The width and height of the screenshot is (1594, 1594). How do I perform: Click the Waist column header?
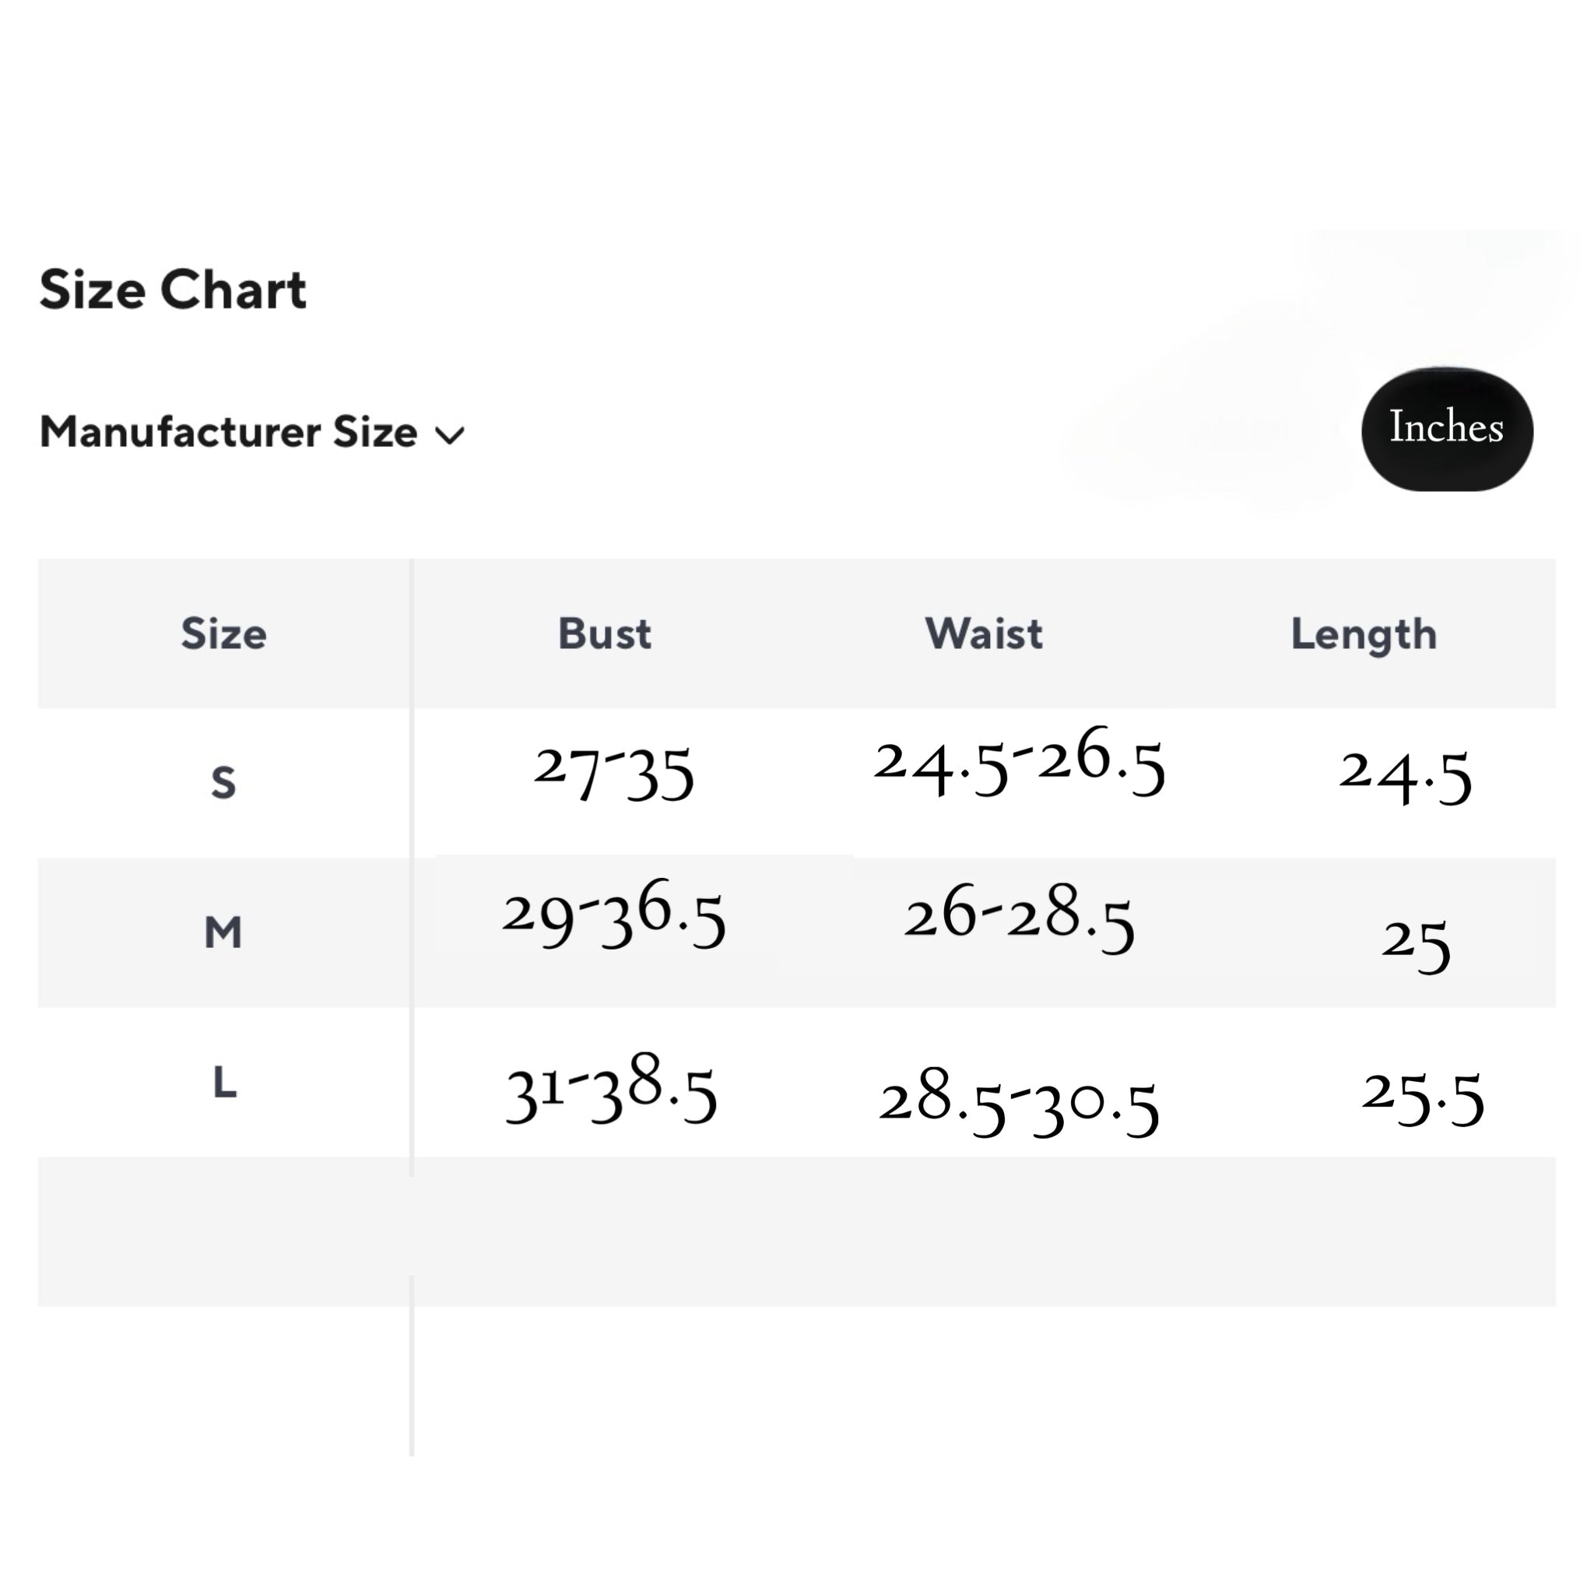click(x=984, y=634)
